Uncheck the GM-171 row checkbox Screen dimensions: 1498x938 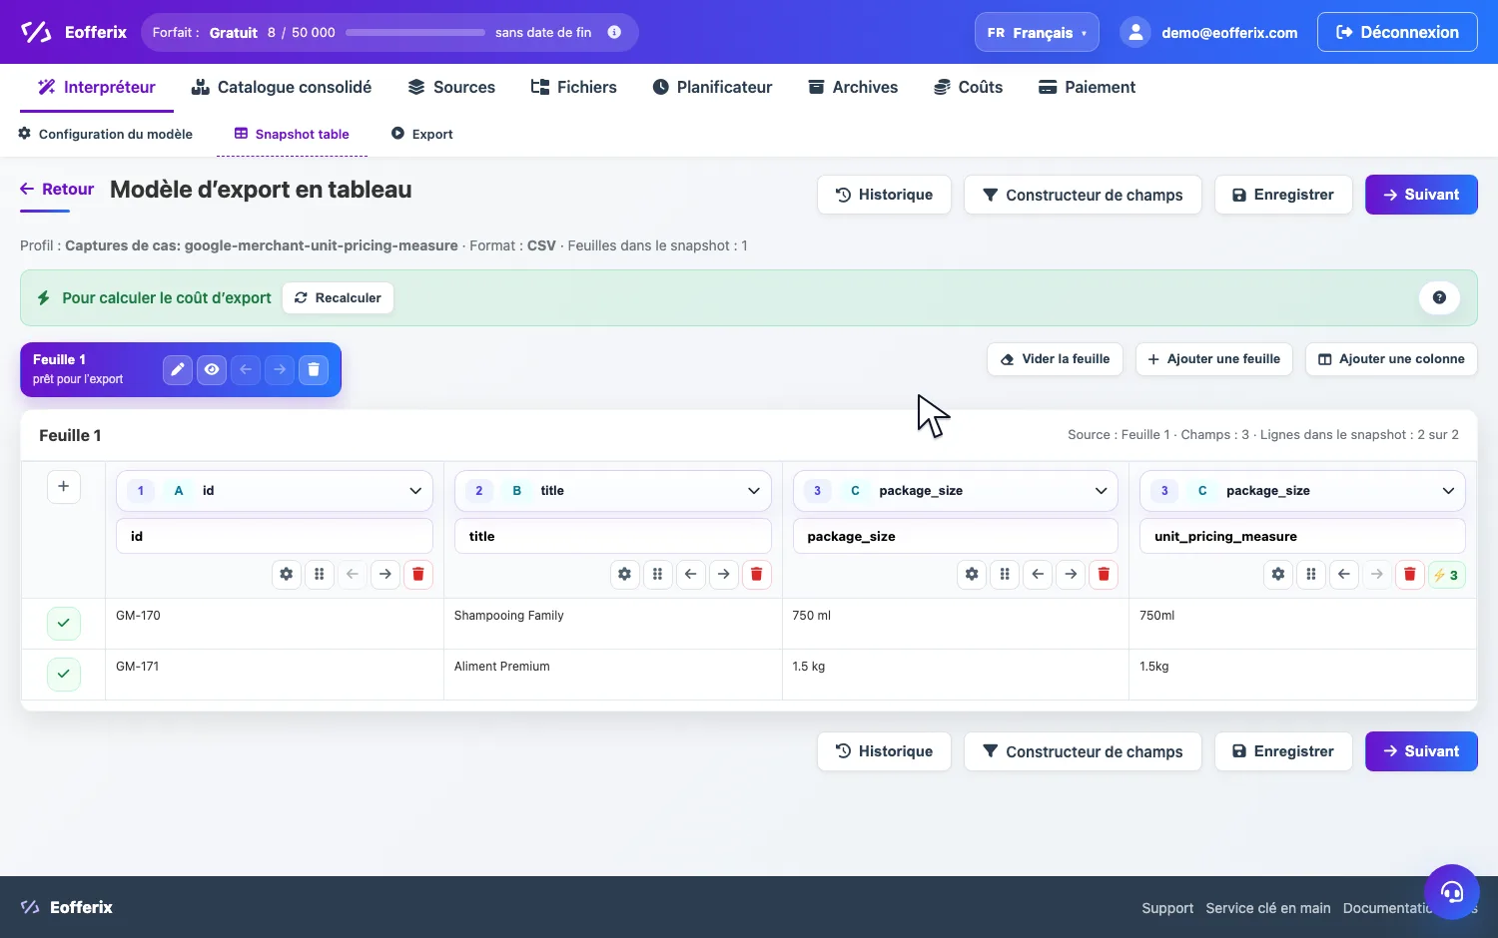(64, 674)
